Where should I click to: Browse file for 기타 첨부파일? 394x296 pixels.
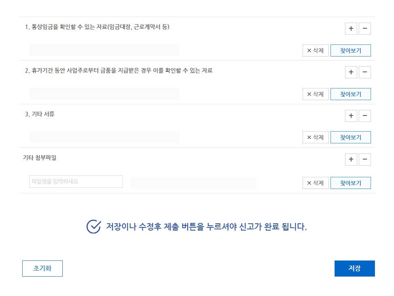pyautogui.click(x=350, y=183)
